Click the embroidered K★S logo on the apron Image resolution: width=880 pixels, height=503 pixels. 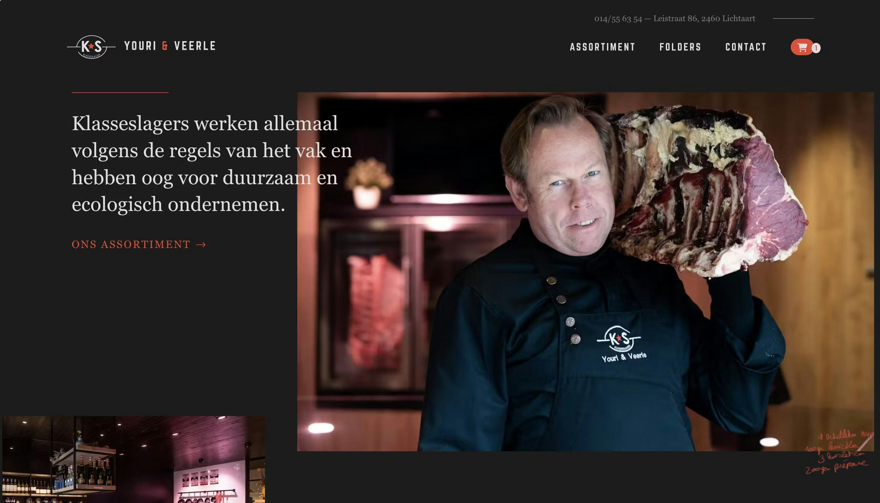(619, 338)
